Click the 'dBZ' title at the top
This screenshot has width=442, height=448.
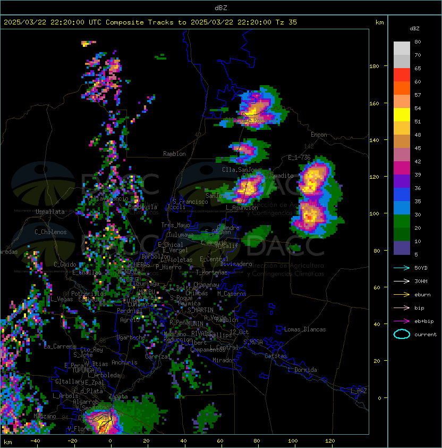tap(221, 7)
